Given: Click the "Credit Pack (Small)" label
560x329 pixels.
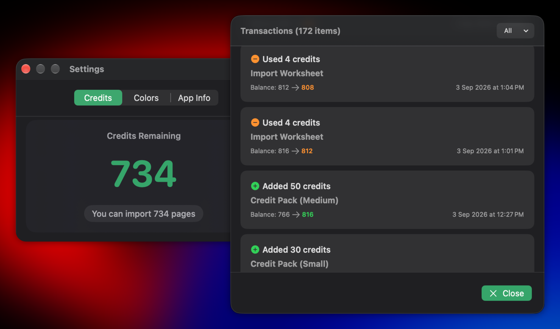Looking at the screenshot, I should [x=289, y=264].
